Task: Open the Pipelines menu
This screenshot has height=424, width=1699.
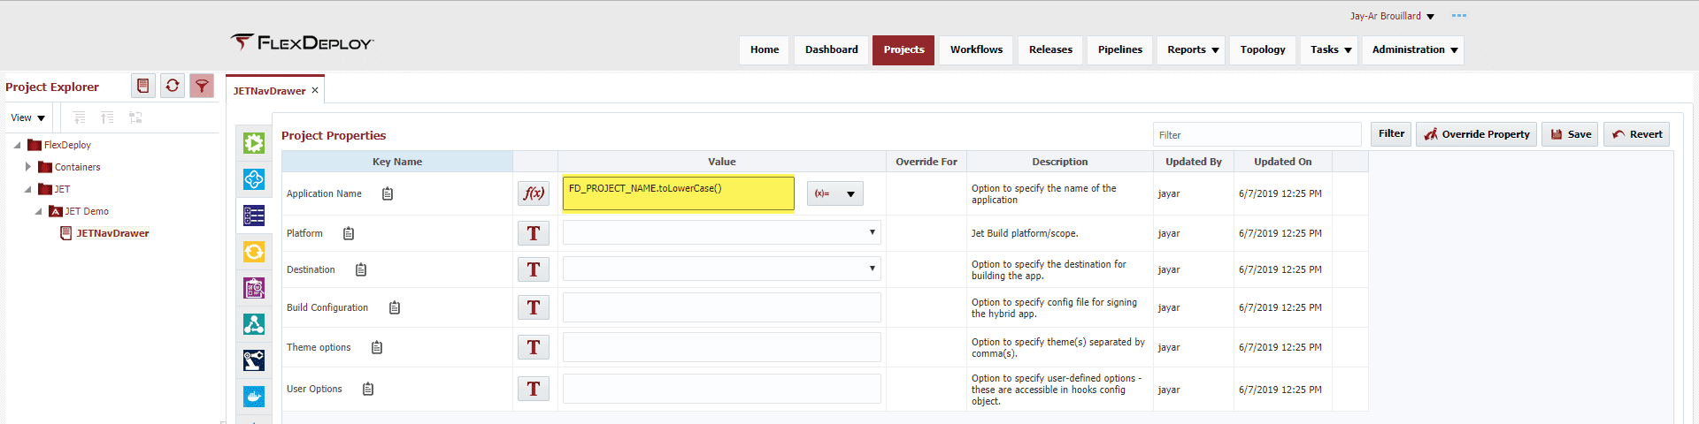Action: click(1120, 49)
